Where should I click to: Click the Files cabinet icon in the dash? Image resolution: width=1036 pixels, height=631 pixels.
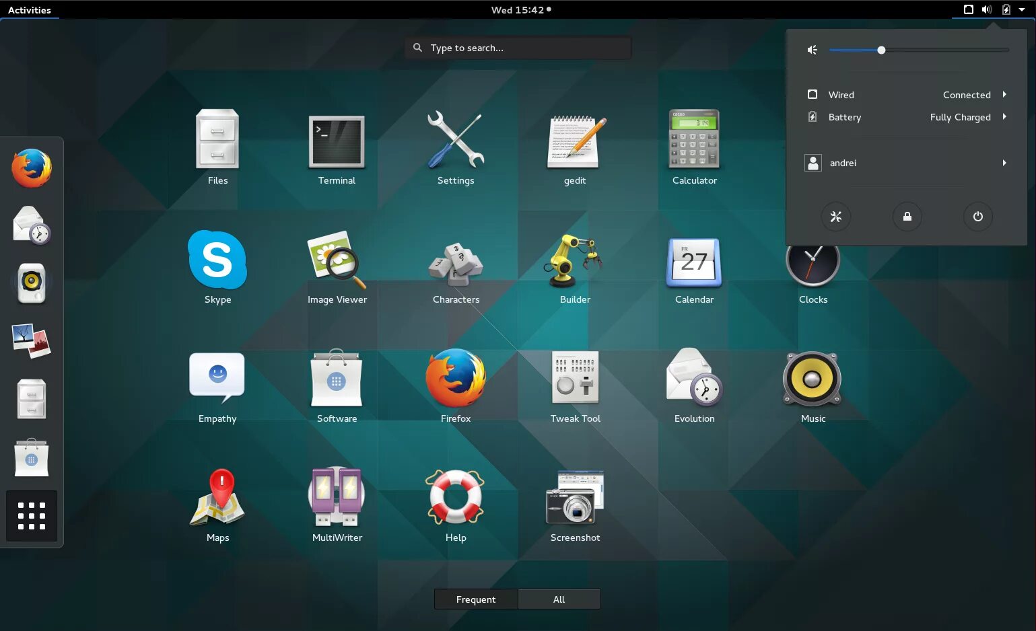(32, 399)
